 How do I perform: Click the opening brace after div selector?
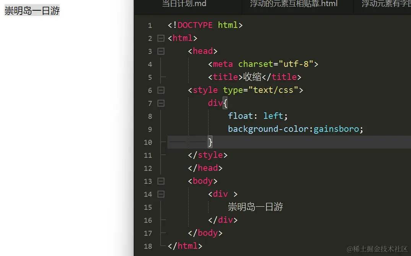[x=225, y=103]
